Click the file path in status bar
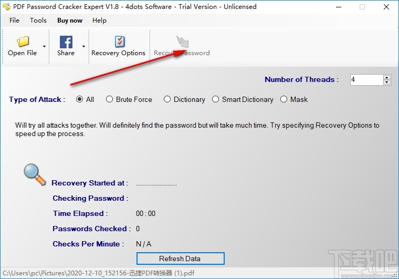399x279 pixels. click(99, 273)
